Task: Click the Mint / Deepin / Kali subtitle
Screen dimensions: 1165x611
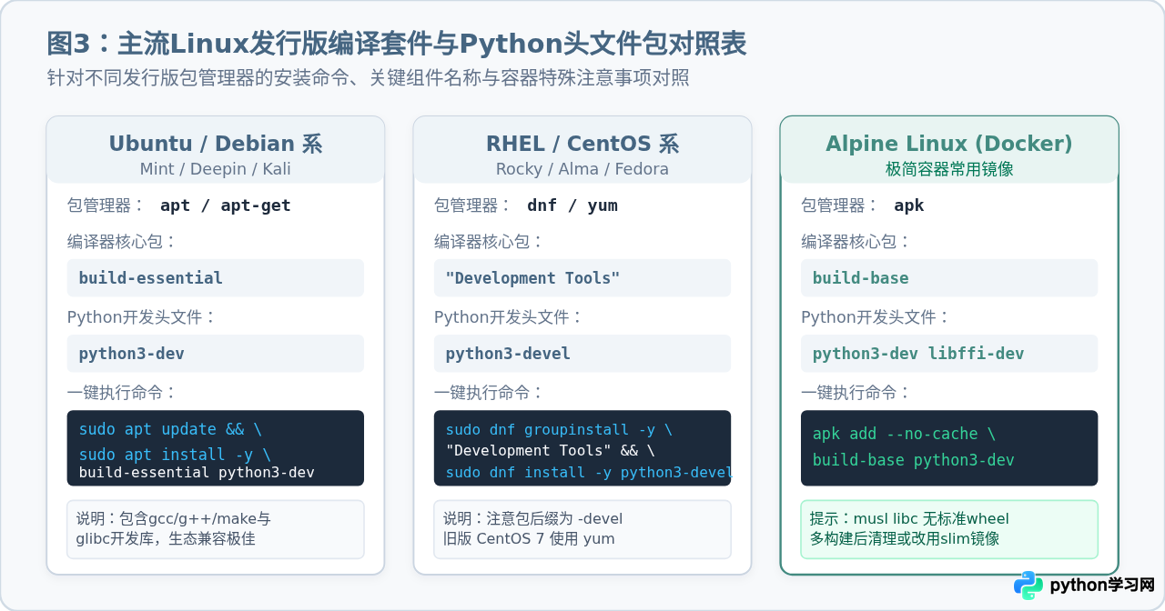Action: click(216, 169)
